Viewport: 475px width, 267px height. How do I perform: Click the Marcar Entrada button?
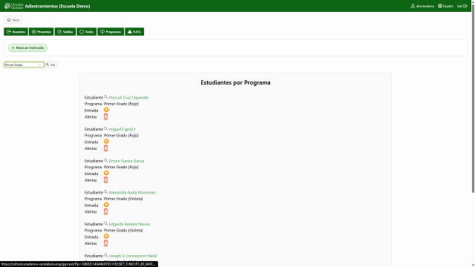(28, 47)
